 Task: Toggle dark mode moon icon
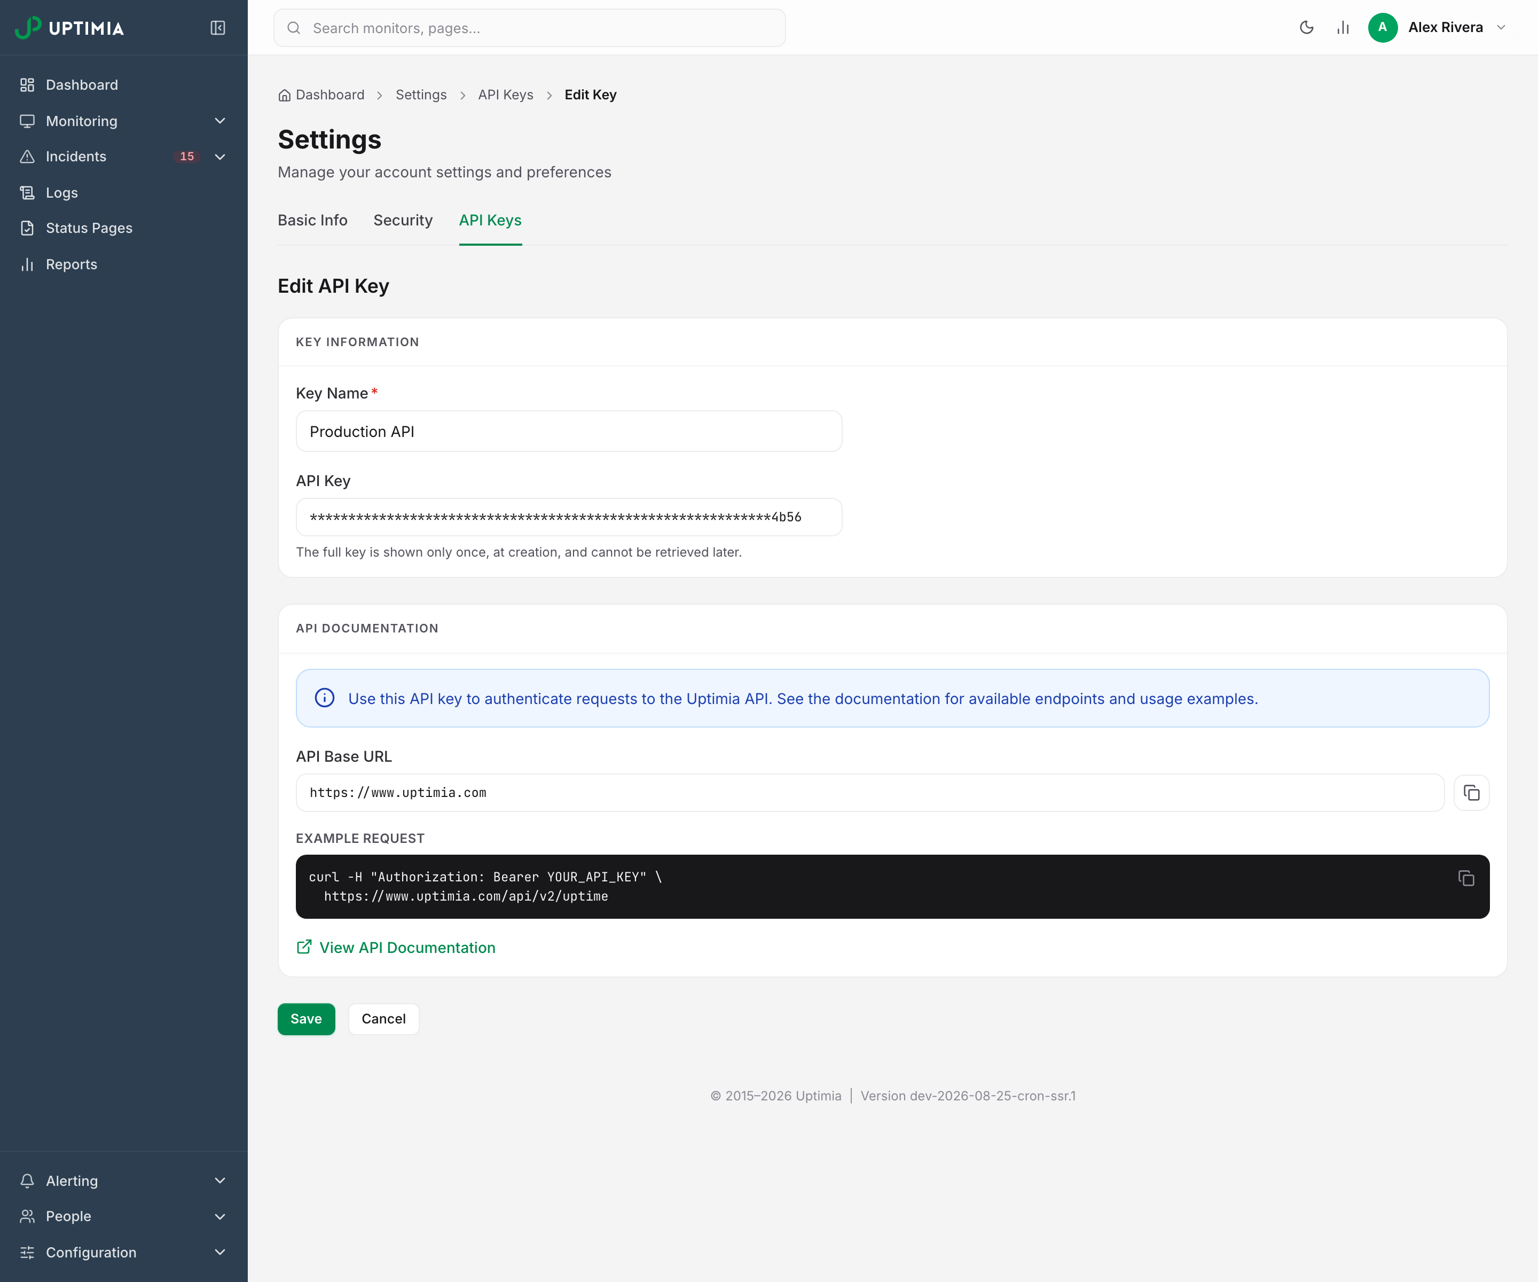[x=1307, y=28]
